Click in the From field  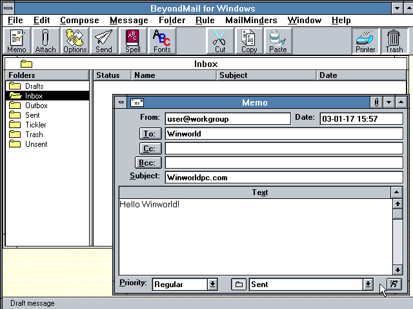tap(228, 119)
